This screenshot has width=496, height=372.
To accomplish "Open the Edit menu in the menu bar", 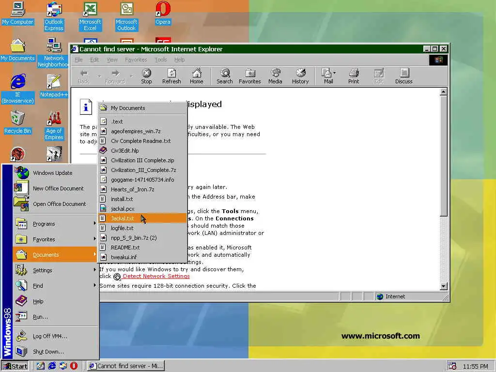I will pos(94,60).
